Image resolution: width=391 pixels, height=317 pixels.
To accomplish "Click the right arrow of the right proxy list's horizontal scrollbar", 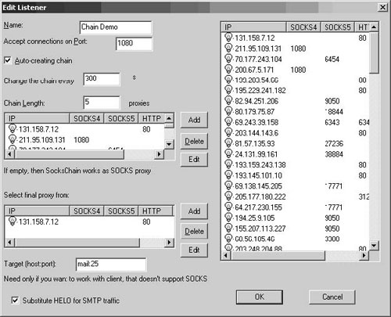I will [x=364, y=255].
